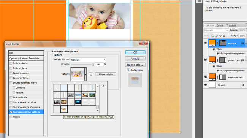The width and height of the screenshot is (247, 138).
Task: Click the Riemp. fill field in Livelli panel
Action: pos(242,36)
